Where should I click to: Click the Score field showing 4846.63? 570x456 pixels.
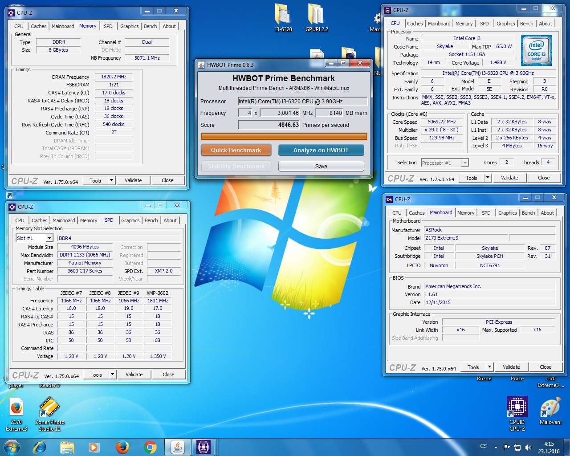[x=269, y=125]
